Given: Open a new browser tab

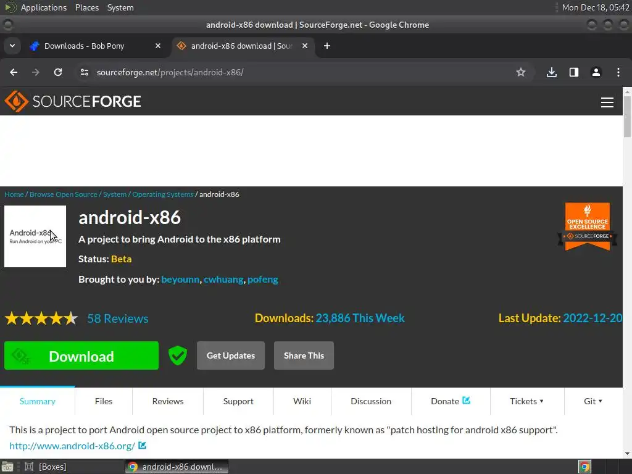Looking at the screenshot, I should 327,46.
